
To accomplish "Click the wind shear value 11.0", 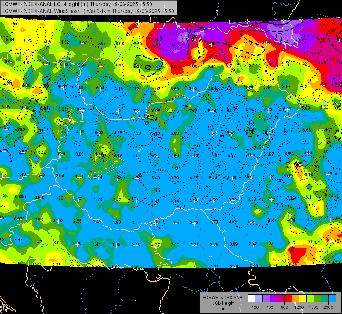I will 248,43.
